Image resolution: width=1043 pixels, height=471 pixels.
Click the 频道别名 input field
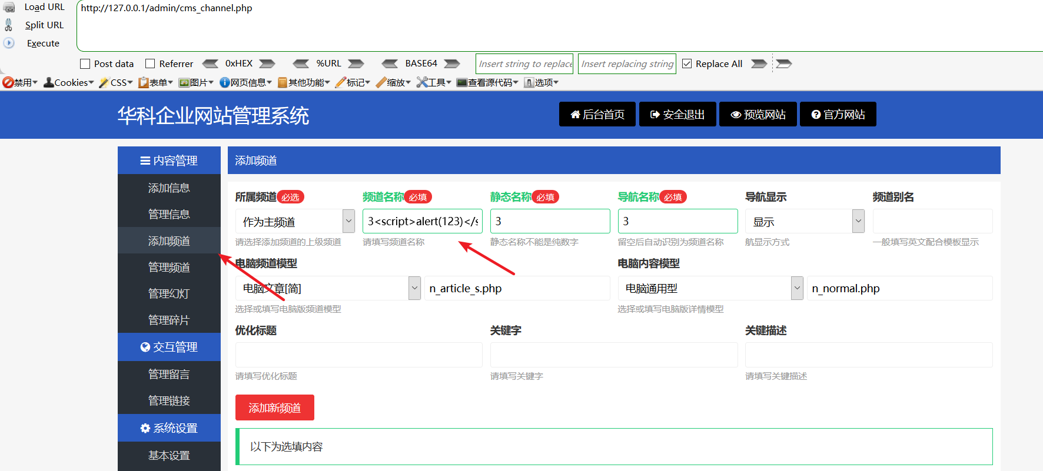click(x=932, y=221)
